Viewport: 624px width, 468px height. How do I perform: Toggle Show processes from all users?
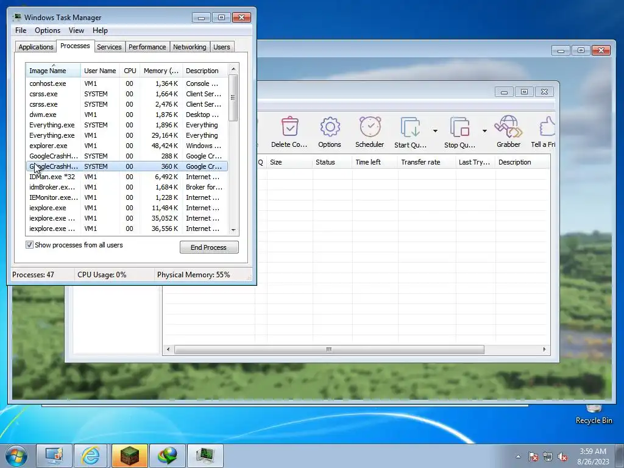29,245
